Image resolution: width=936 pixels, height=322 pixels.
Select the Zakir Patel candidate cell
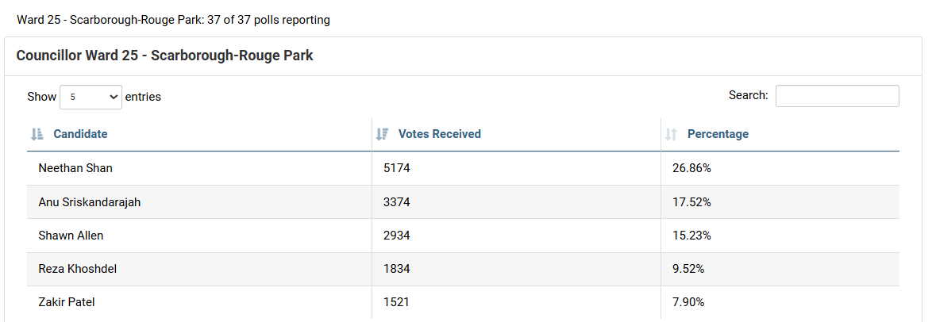coord(67,302)
